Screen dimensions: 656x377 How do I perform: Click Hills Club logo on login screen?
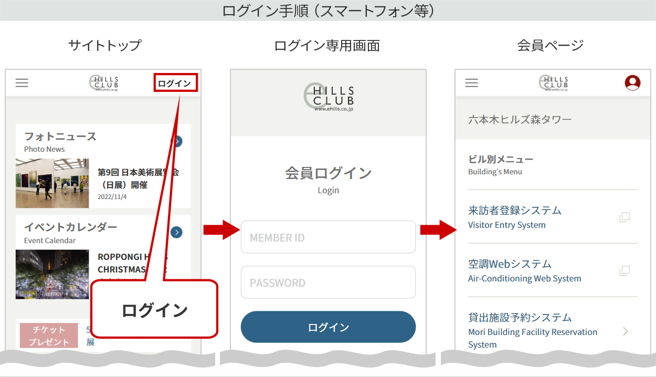coord(329,98)
